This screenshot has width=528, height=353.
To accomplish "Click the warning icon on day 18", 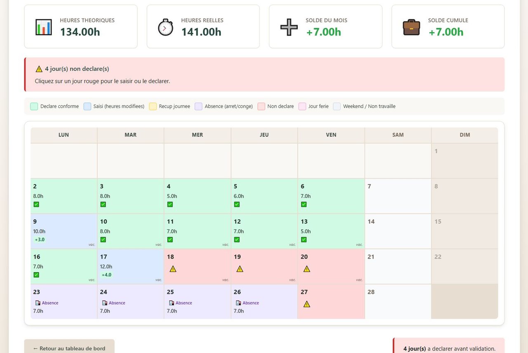I will tap(173, 269).
